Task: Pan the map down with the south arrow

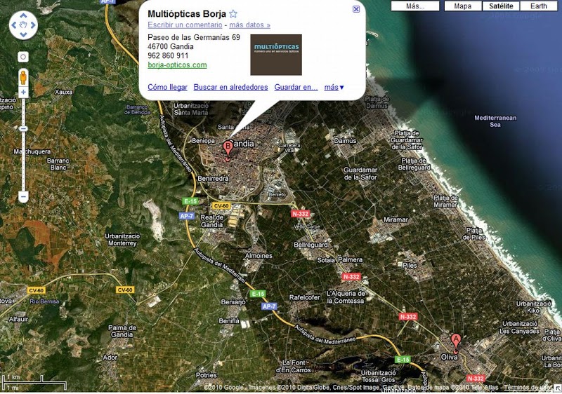Action: pos(23,34)
